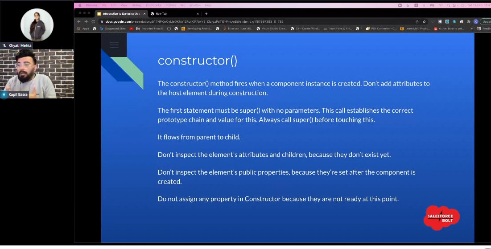Click the slide hamburger menu icon
The image size is (491, 249).
tap(114, 45)
